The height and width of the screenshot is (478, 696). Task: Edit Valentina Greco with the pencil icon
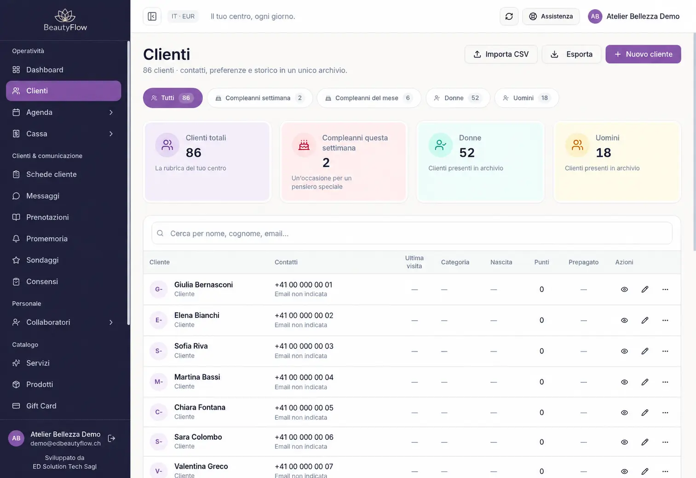[645, 472]
